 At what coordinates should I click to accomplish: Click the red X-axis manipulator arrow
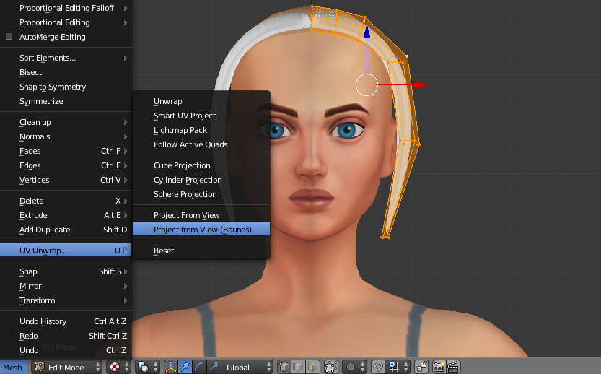click(421, 84)
